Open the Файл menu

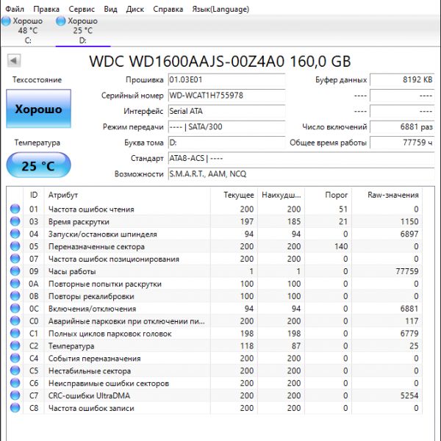tap(15, 10)
